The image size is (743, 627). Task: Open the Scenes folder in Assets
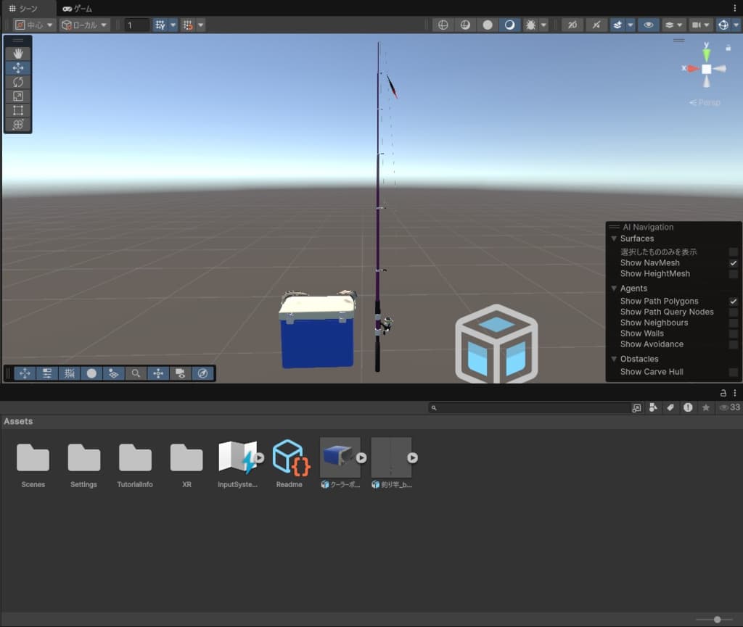click(33, 458)
